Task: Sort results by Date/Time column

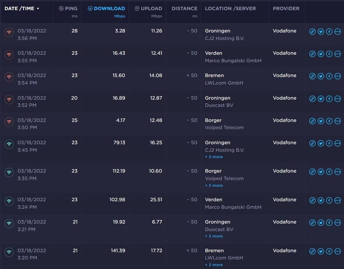Action: pyautogui.click(x=21, y=9)
